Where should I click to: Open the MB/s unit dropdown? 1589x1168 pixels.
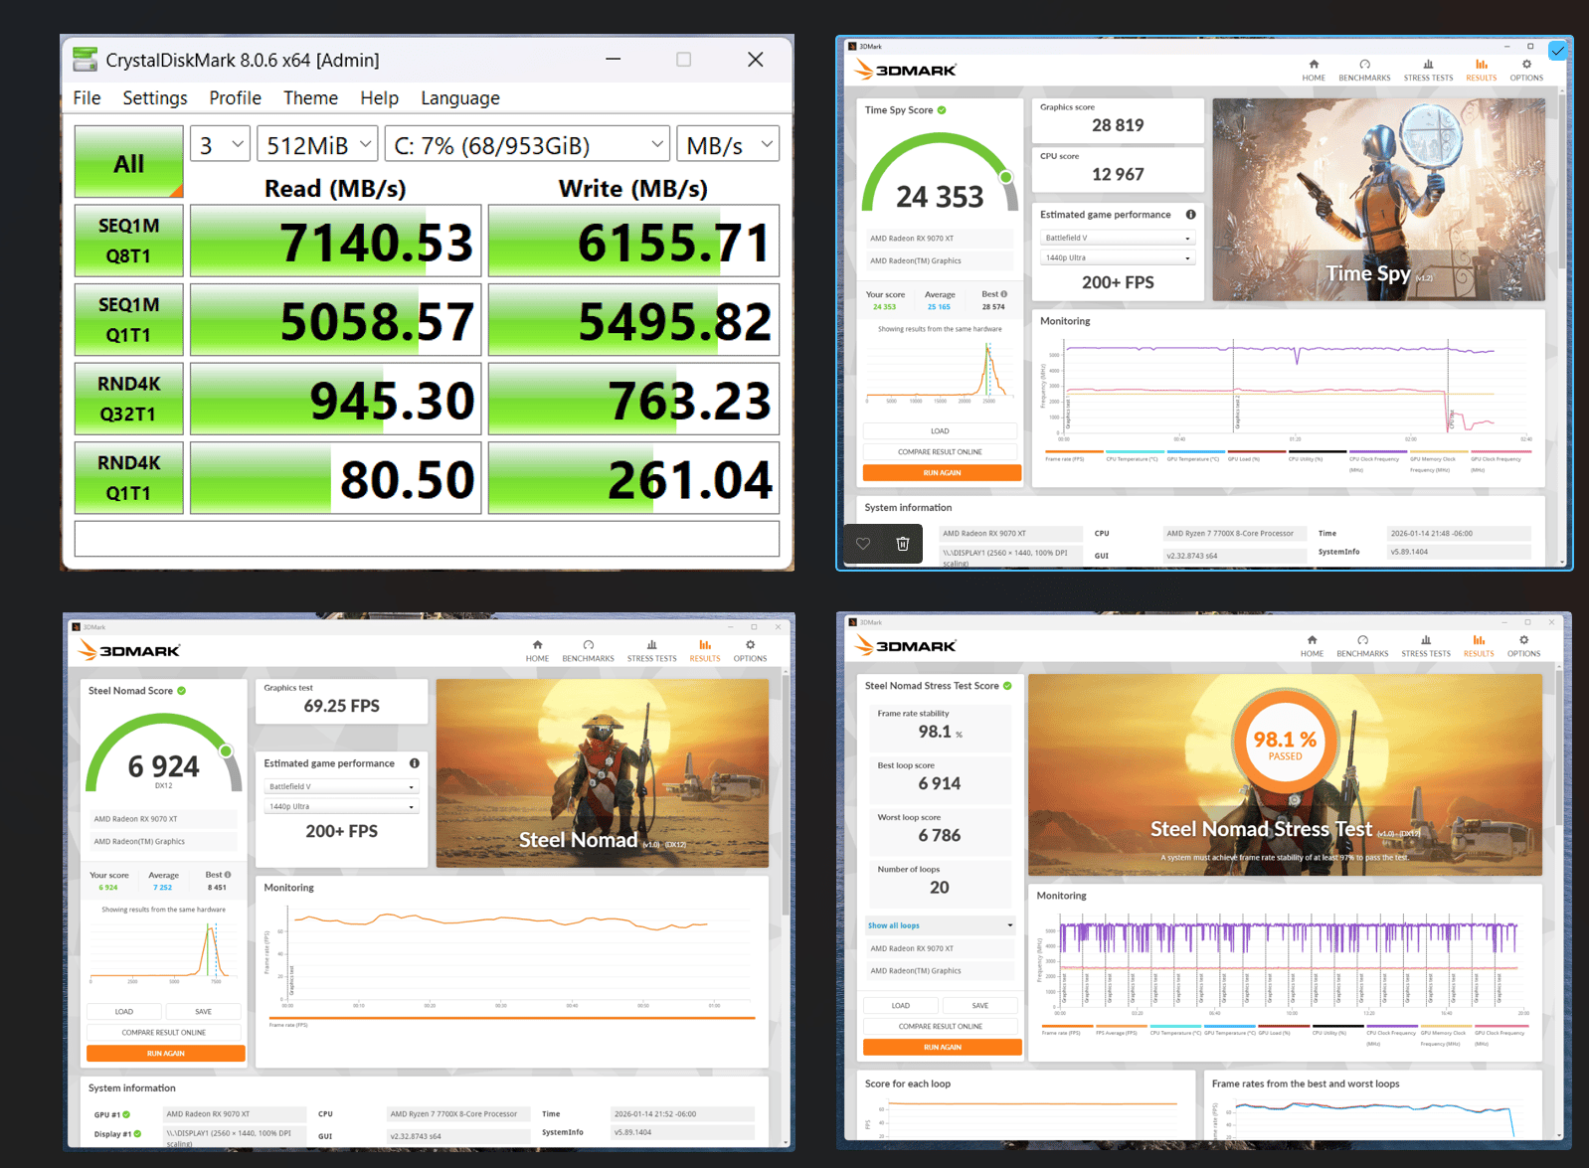pyautogui.click(x=727, y=145)
